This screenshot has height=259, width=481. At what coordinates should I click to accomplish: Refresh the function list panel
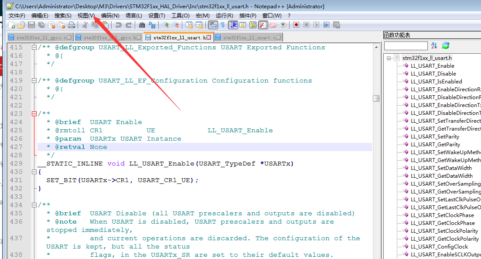[445, 45]
